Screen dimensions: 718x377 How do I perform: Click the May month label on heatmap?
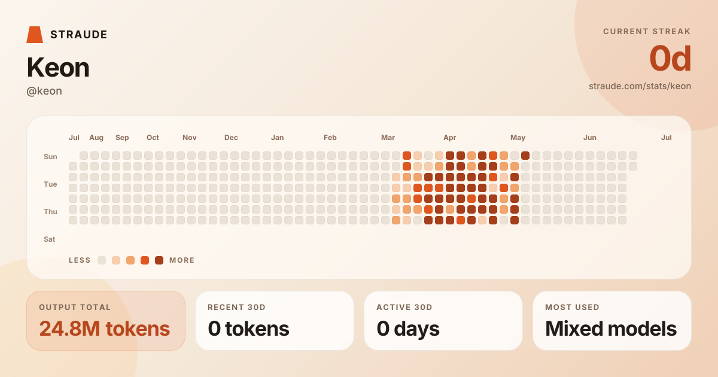pyautogui.click(x=518, y=138)
